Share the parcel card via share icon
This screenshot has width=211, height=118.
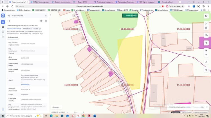[46, 21]
